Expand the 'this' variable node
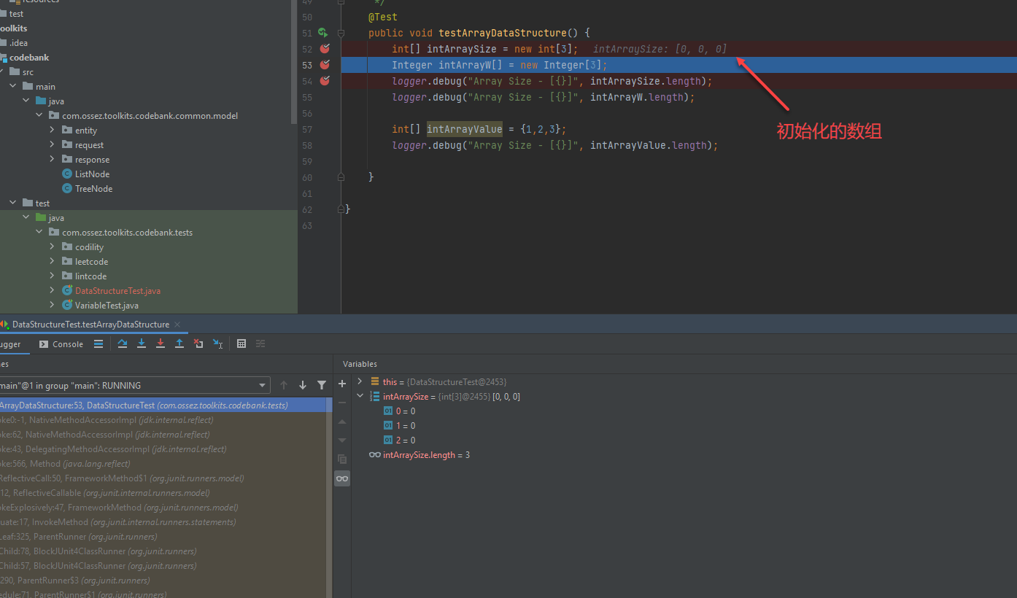 point(360,381)
